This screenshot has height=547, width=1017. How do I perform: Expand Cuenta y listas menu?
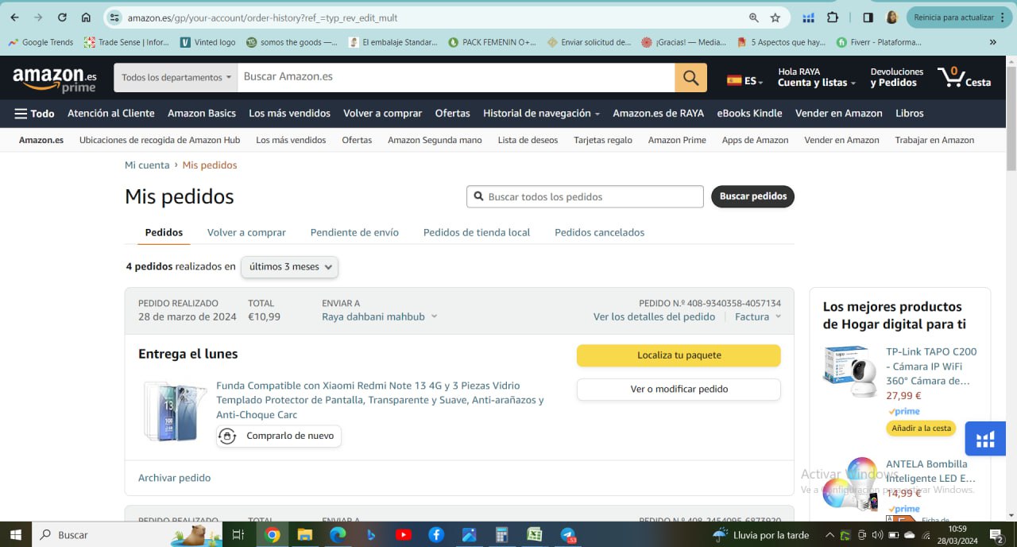tap(816, 83)
